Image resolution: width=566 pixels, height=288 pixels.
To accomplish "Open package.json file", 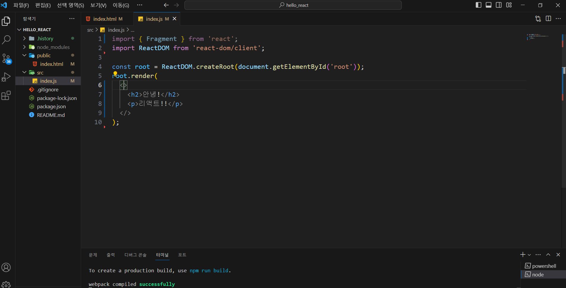I will (48, 106).
